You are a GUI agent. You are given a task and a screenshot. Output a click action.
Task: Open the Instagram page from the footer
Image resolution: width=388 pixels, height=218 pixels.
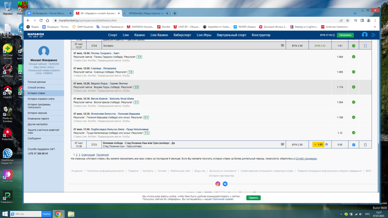(218, 184)
